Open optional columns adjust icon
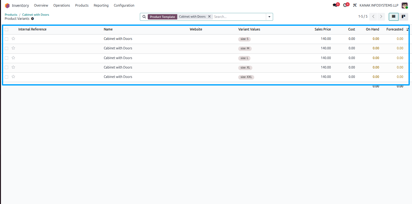This screenshot has width=412, height=204. [x=408, y=30]
